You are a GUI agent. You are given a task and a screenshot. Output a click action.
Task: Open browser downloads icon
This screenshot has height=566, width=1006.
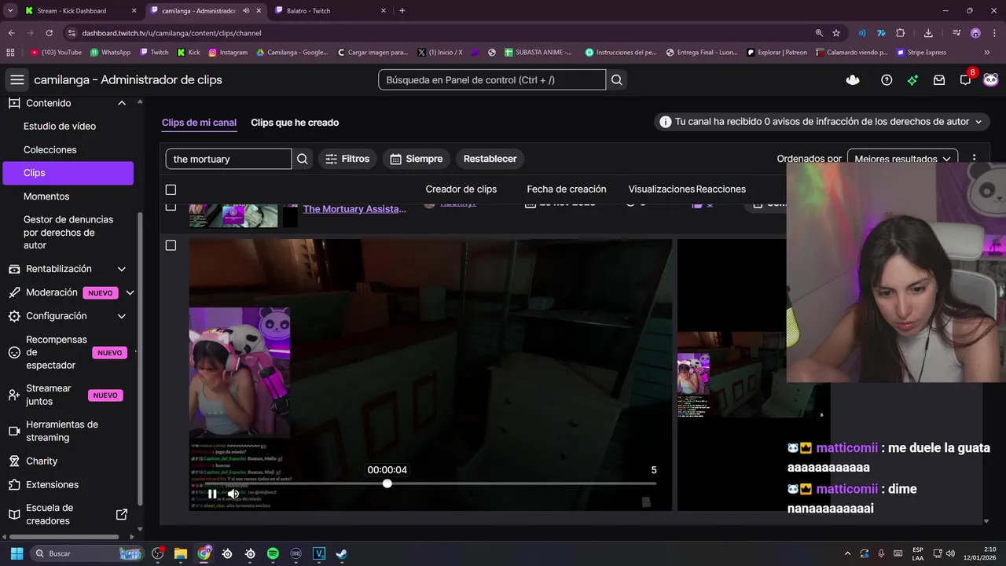pos(928,33)
